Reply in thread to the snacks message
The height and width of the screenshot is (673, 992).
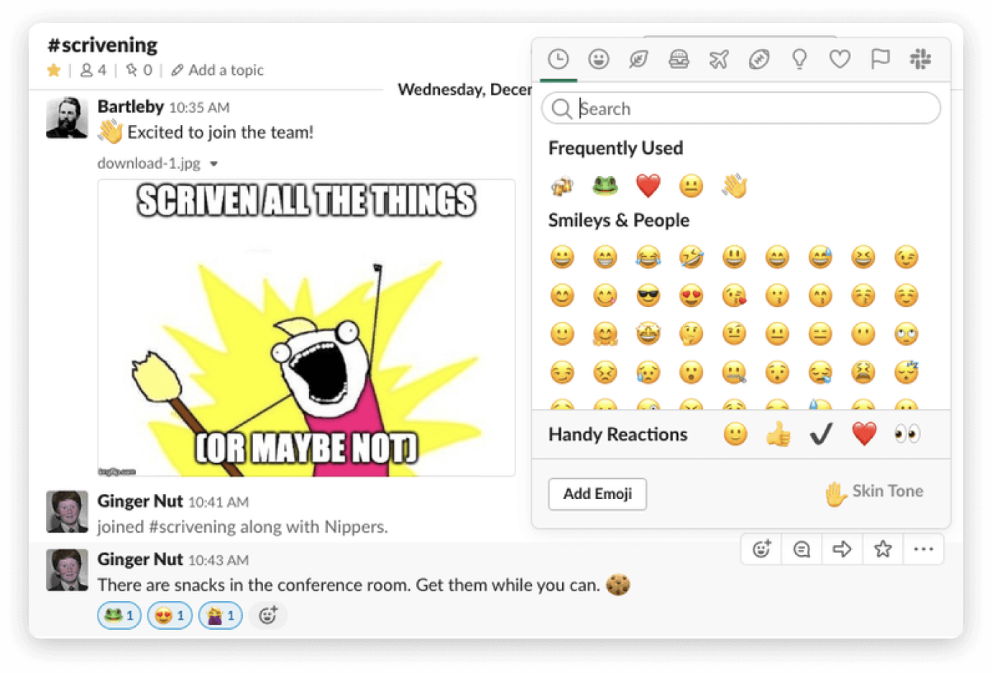click(801, 549)
